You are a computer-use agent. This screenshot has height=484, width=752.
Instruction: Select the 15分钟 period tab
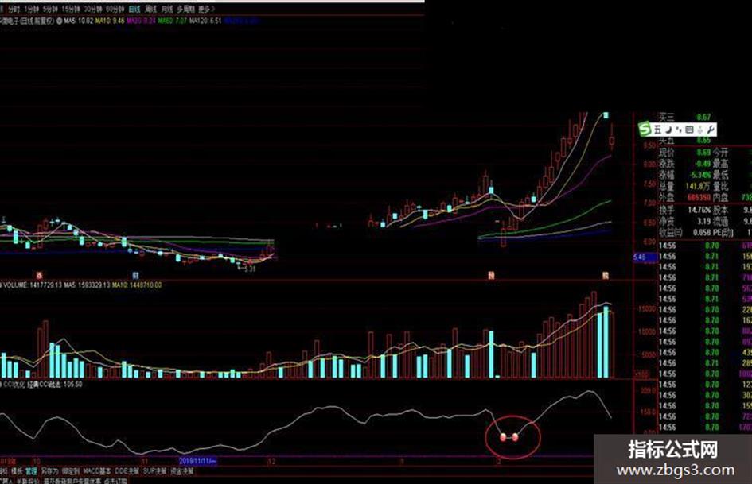pyautogui.click(x=71, y=9)
